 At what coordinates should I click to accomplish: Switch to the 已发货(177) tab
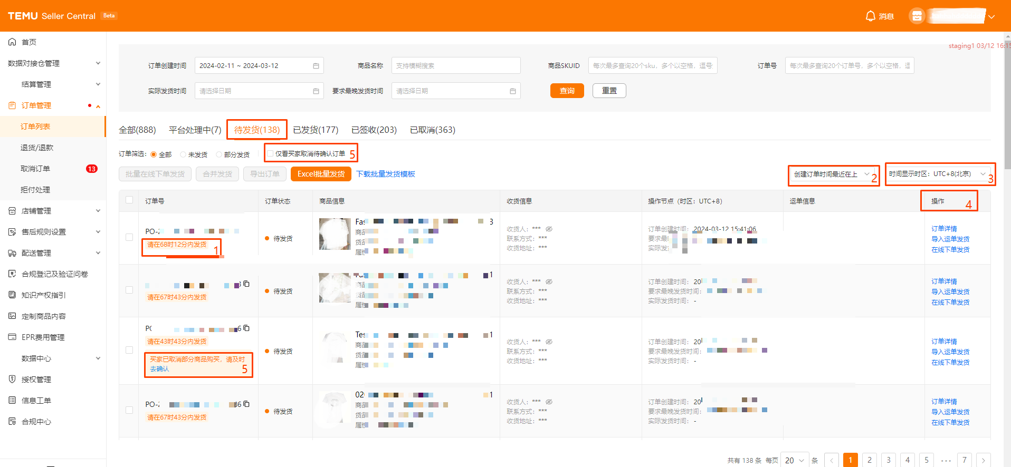tap(316, 130)
